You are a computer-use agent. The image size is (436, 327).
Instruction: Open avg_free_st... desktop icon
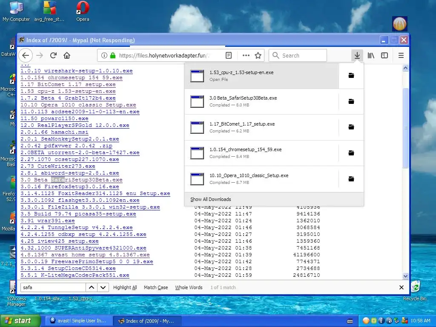(x=49, y=11)
